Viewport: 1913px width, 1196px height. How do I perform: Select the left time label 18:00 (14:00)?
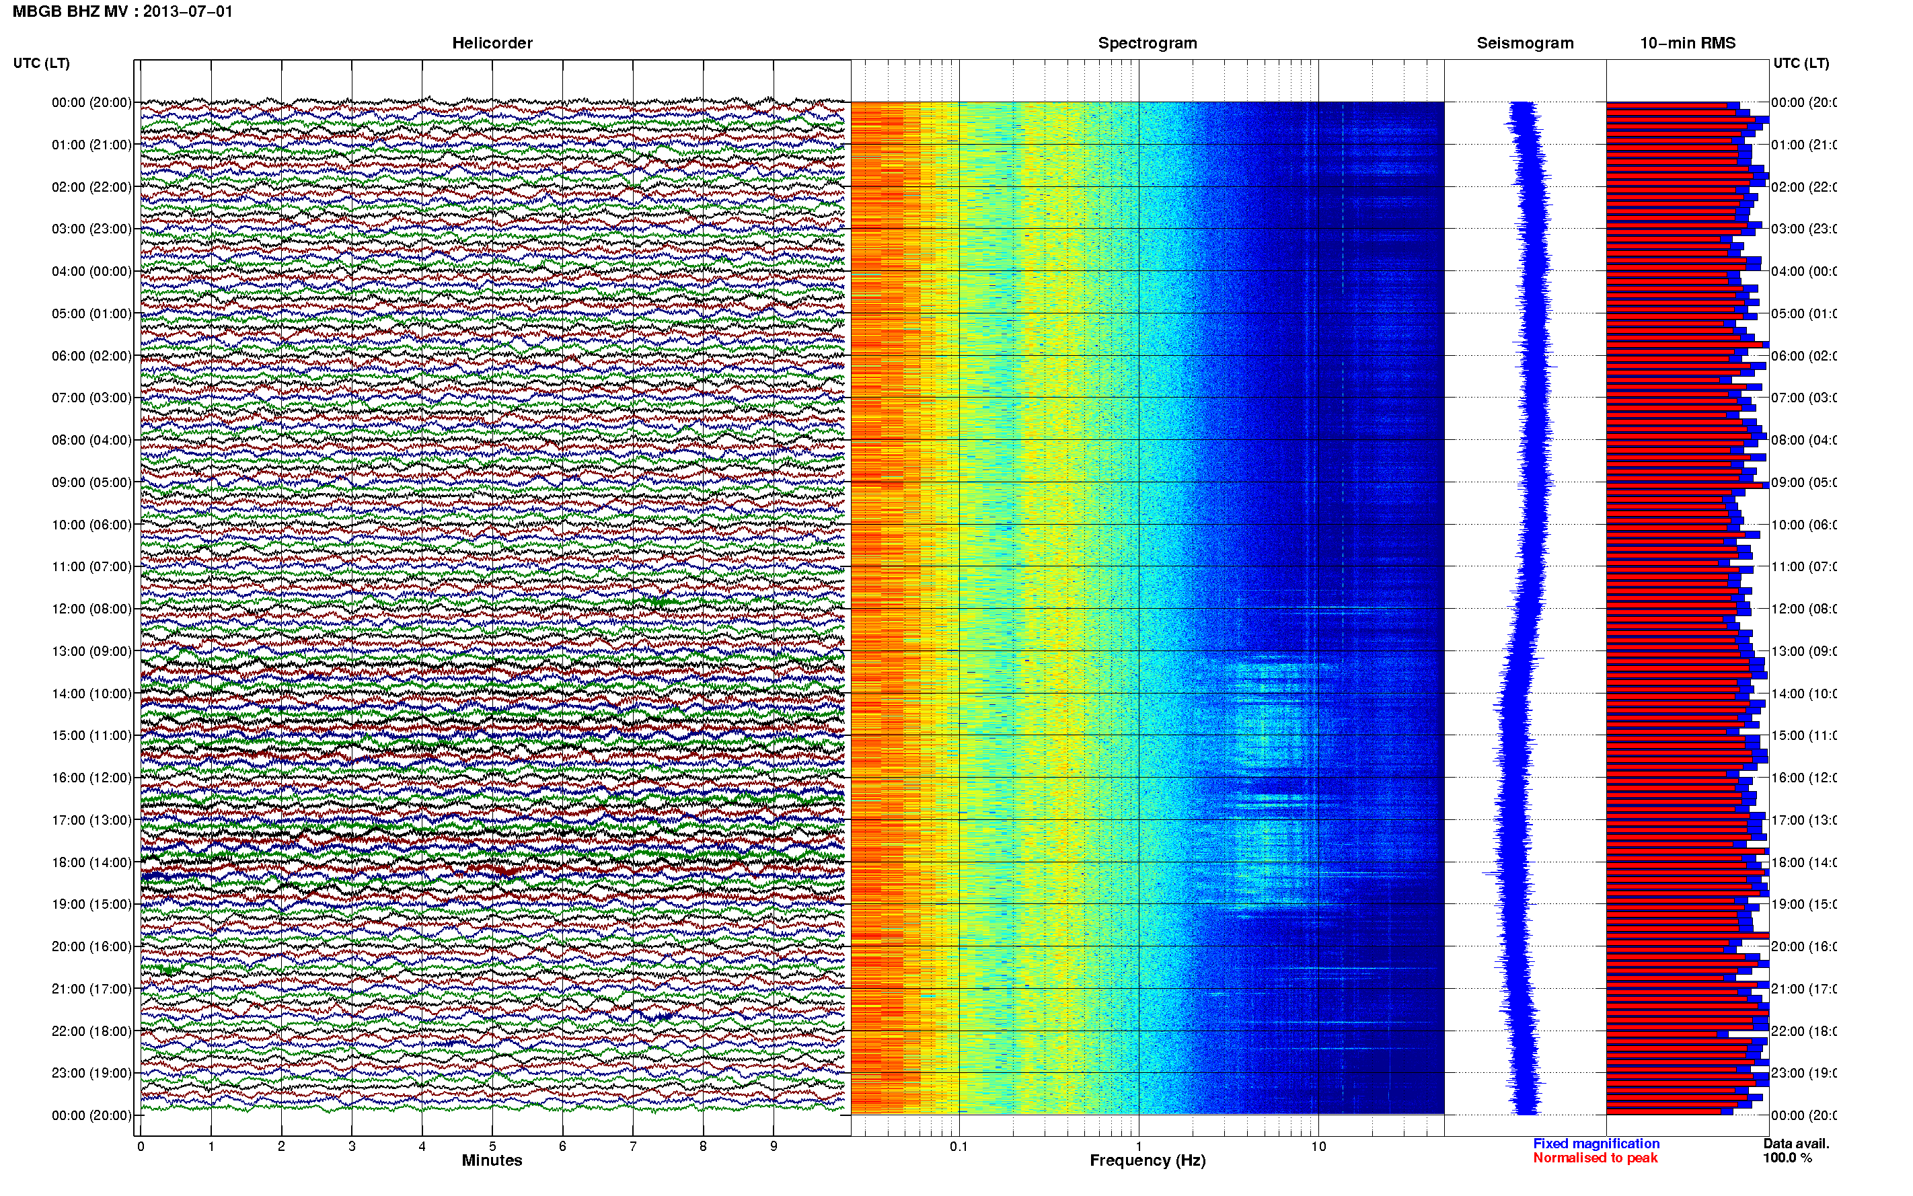pyautogui.click(x=91, y=862)
